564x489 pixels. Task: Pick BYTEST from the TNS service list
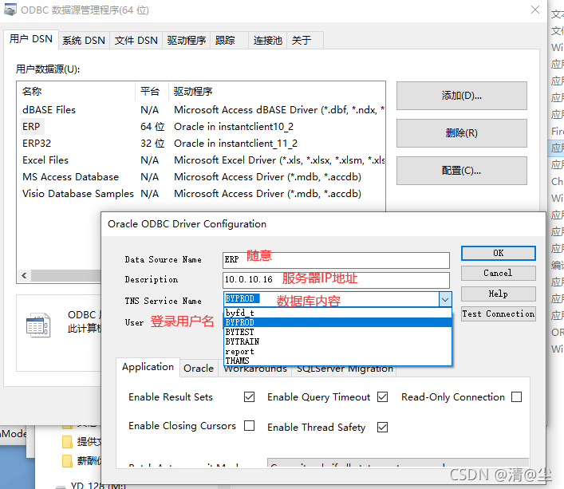coord(337,332)
